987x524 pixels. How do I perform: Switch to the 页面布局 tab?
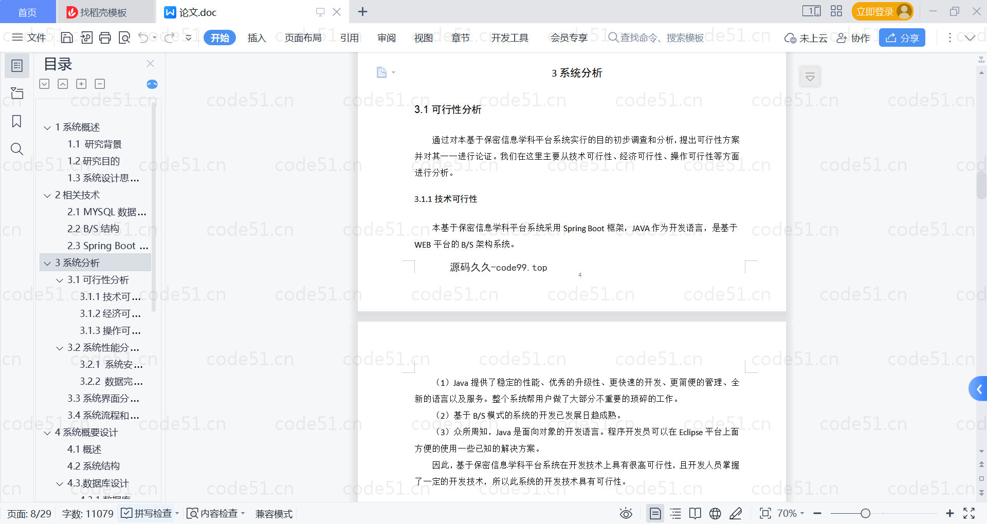point(303,38)
